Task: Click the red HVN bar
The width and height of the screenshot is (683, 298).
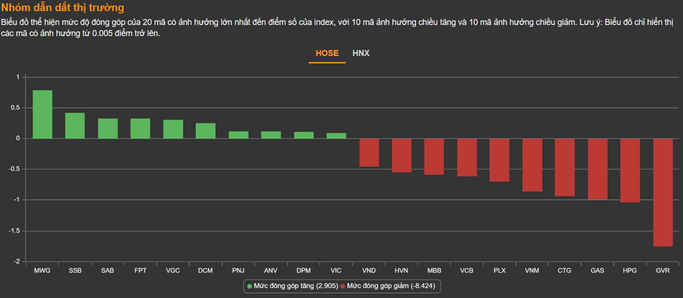Action: click(x=402, y=155)
